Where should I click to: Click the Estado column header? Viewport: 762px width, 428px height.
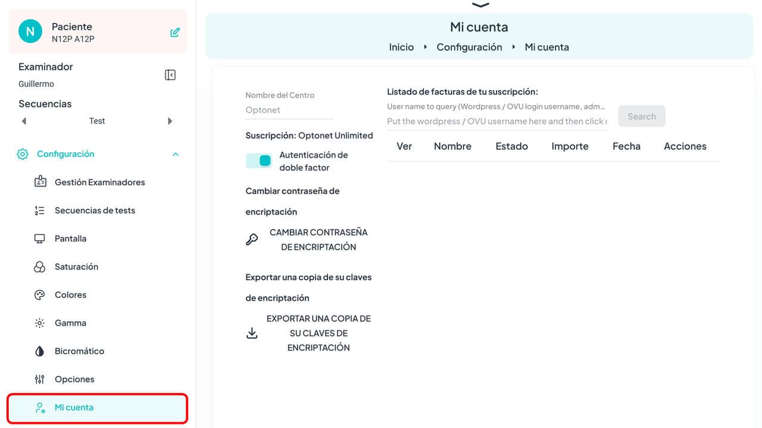tap(511, 146)
